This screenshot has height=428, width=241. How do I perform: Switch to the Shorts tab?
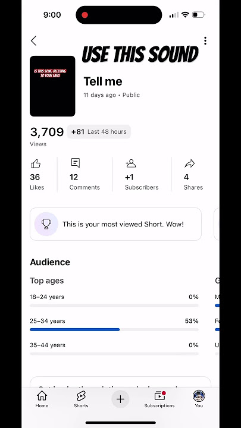pyautogui.click(x=81, y=399)
